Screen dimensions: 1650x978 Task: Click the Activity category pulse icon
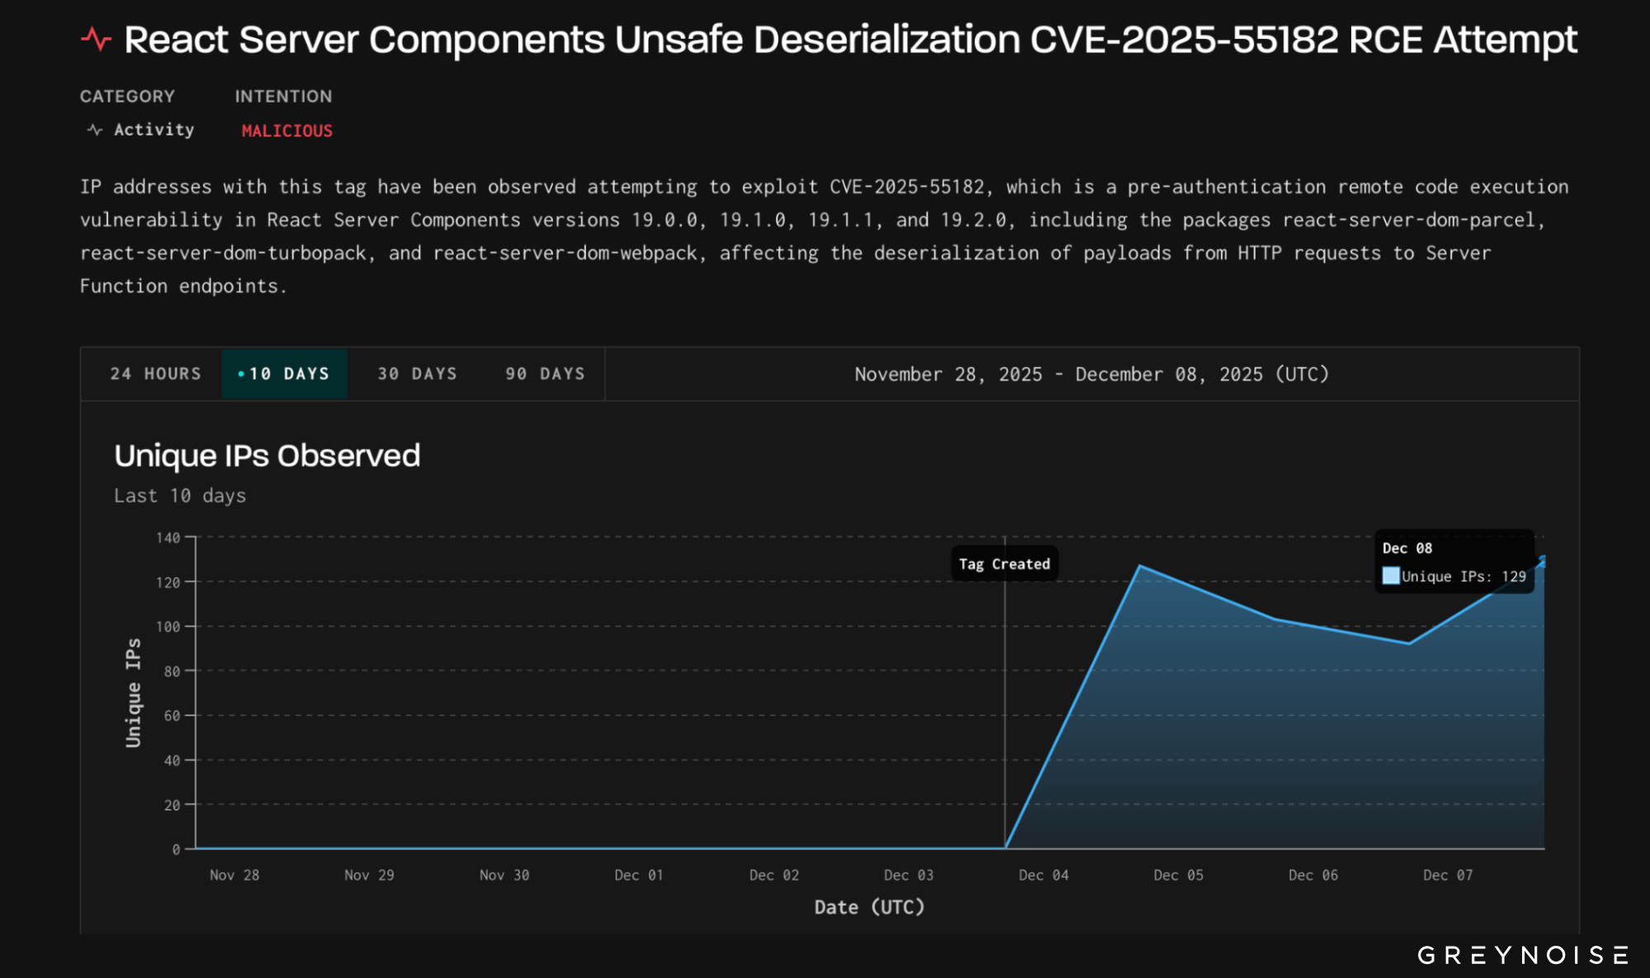pyautogui.click(x=95, y=130)
